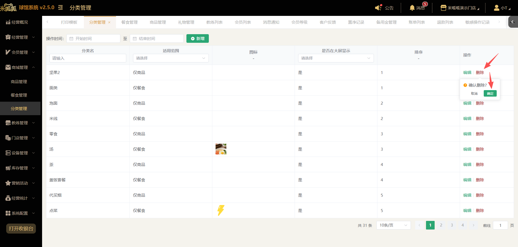Collapse the 商城管理 sidebar menu
The height and width of the screenshot is (247, 518).
[20, 67]
